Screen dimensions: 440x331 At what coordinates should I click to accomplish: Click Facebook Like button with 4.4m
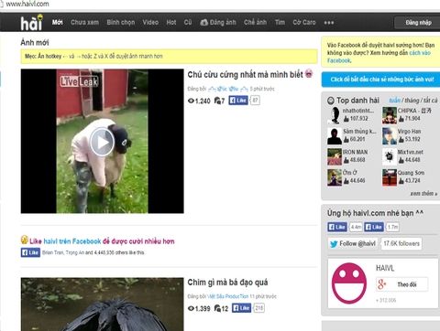[x=337, y=227]
